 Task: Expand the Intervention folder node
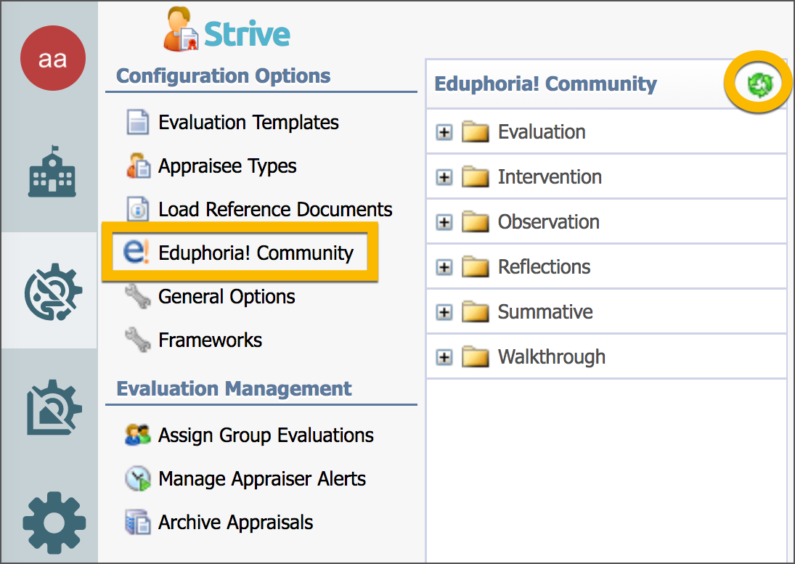[x=444, y=177]
